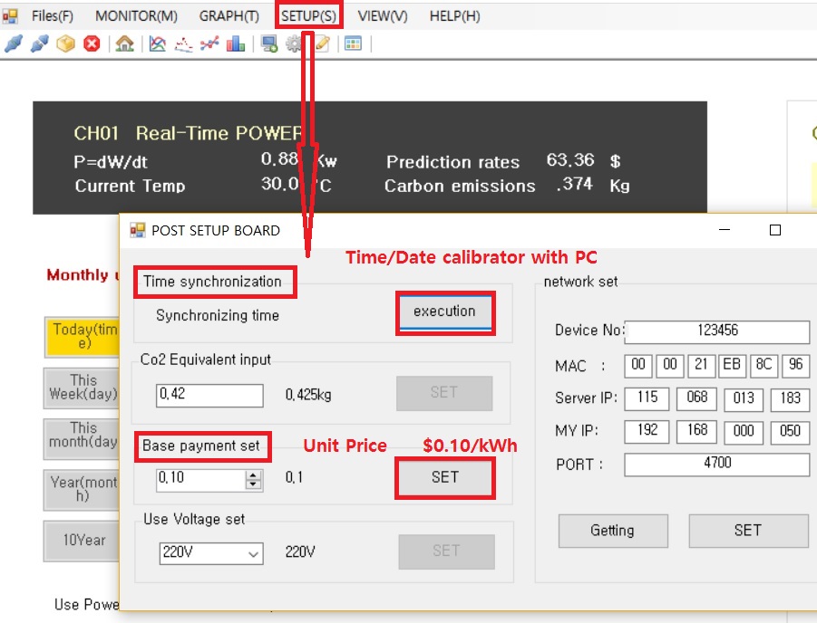Click the Carbon emissions value .374

click(574, 184)
